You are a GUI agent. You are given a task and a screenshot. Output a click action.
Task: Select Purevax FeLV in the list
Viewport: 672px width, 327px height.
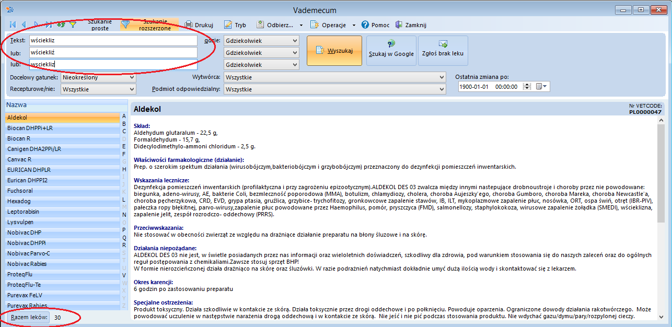coord(63,295)
